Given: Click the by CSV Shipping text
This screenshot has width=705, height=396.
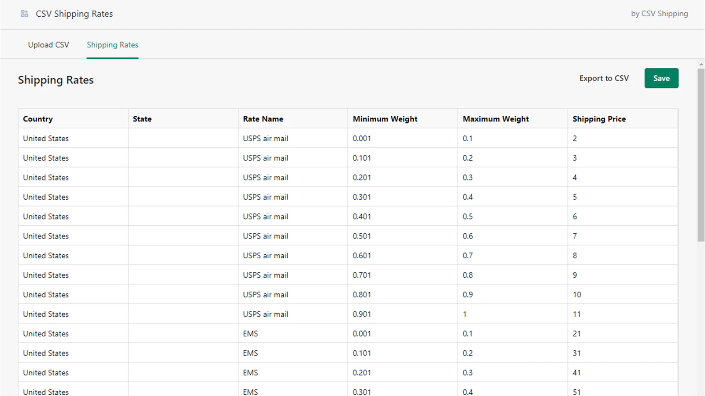Looking at the screenshot, I should [x=659, y=14].
